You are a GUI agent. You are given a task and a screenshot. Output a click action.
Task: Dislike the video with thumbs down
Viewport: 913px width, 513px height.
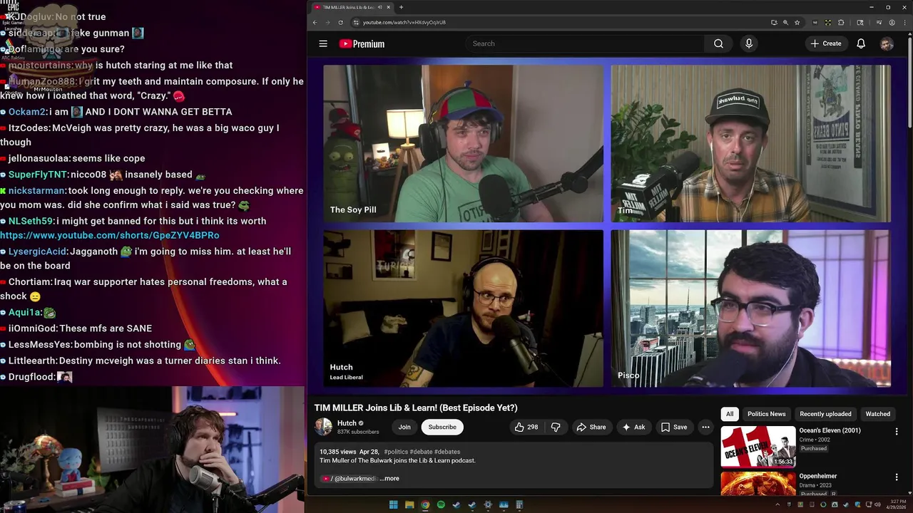(x=556, y=427)
